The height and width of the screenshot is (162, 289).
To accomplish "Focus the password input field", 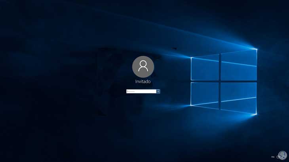I will point(141,91).
